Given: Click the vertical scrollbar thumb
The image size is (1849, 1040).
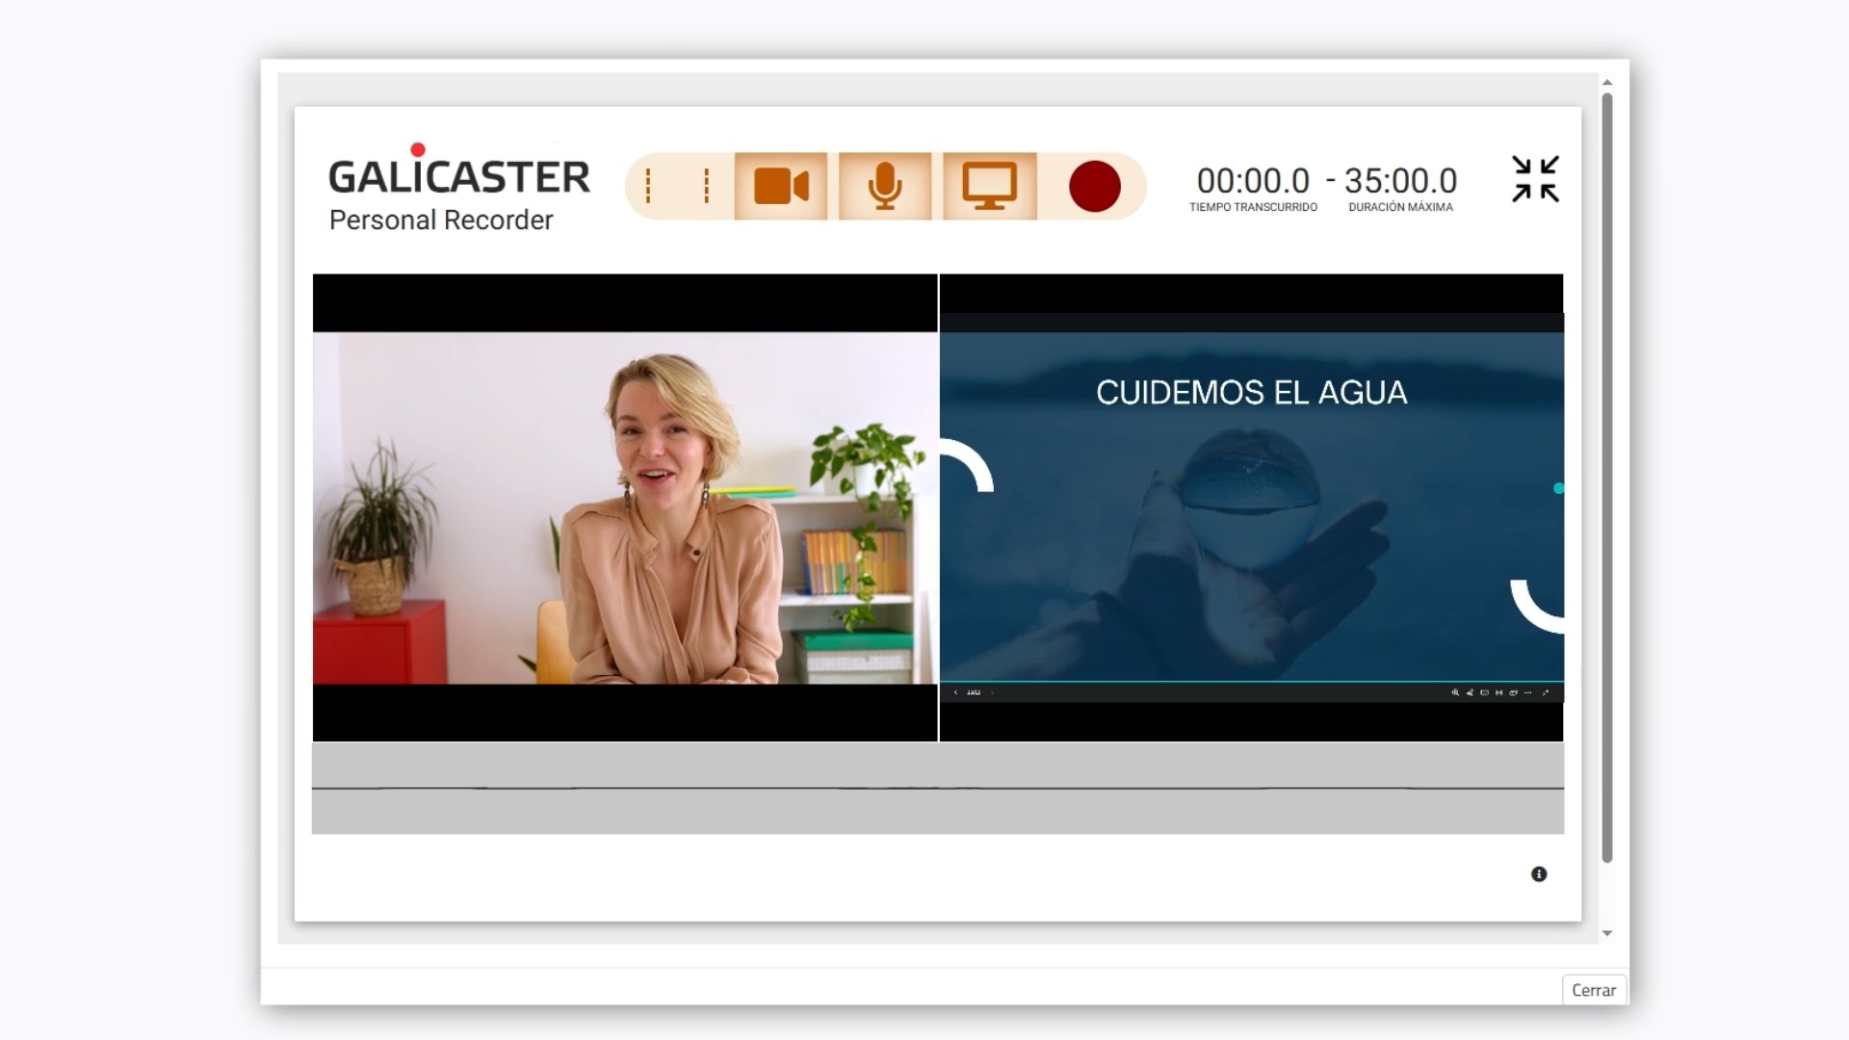Looking at the screenshot, I should pyautogui.click(x=1607, y=477).
